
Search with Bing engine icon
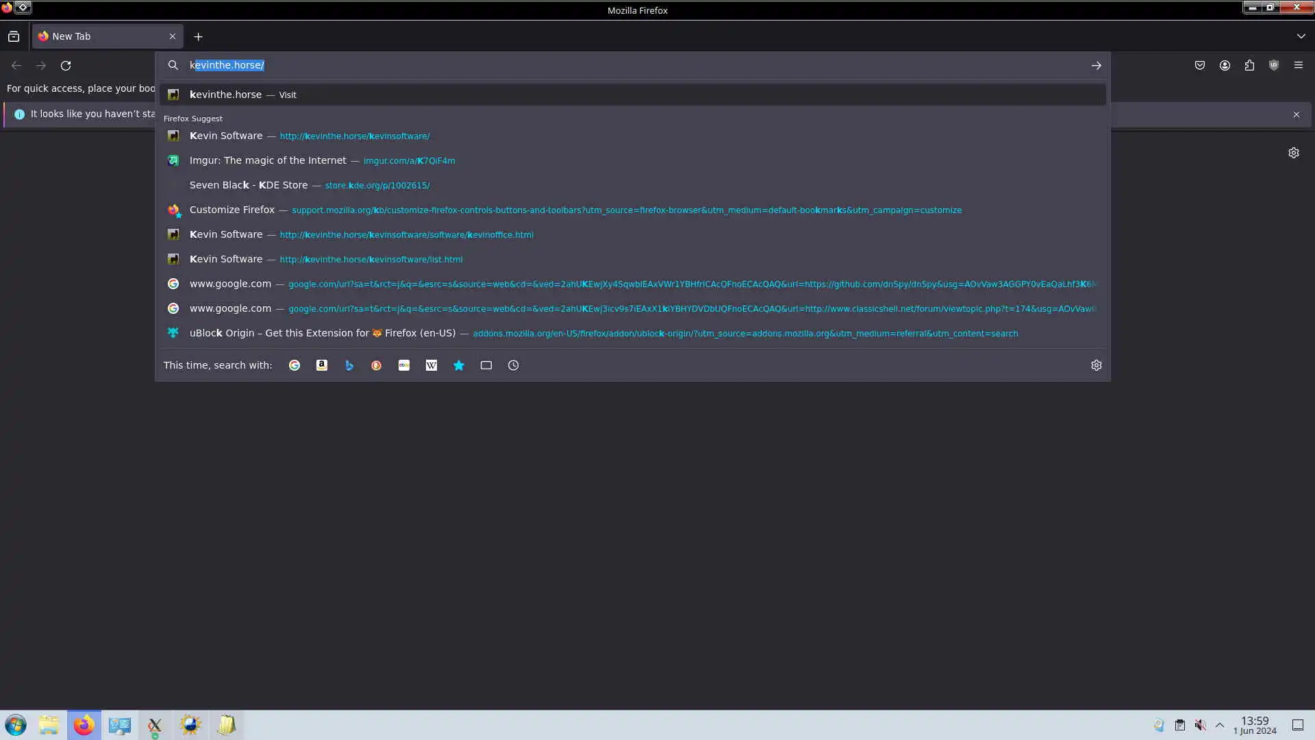(x=349, y=365)
